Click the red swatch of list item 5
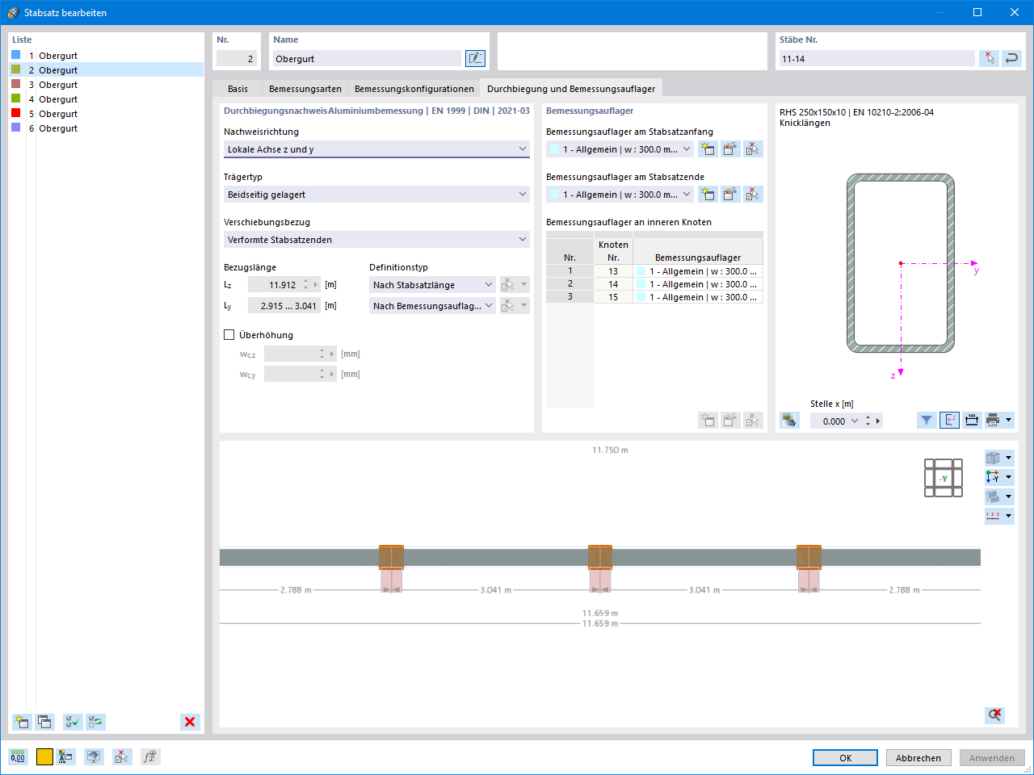 (x=15, y=113)
